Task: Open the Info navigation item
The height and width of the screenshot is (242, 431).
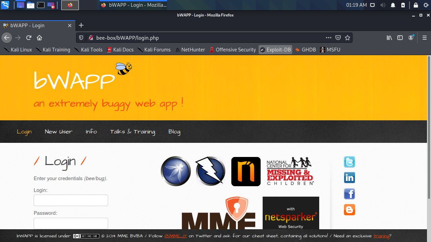Action: pos(91,132)
